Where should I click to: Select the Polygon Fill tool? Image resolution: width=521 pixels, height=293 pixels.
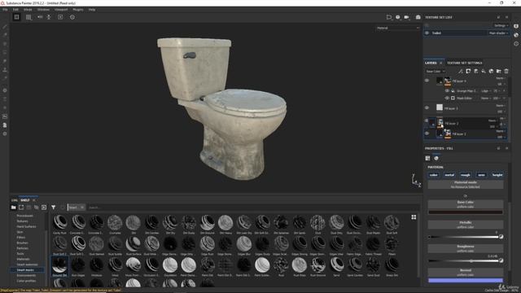[x=5, y=52]
